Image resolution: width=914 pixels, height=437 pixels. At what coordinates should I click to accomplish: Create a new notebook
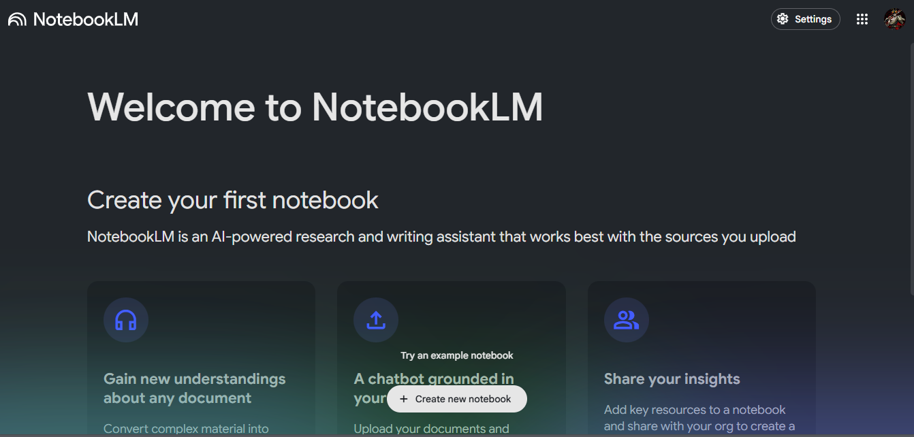pyautogui.click(x=457, y=399)
